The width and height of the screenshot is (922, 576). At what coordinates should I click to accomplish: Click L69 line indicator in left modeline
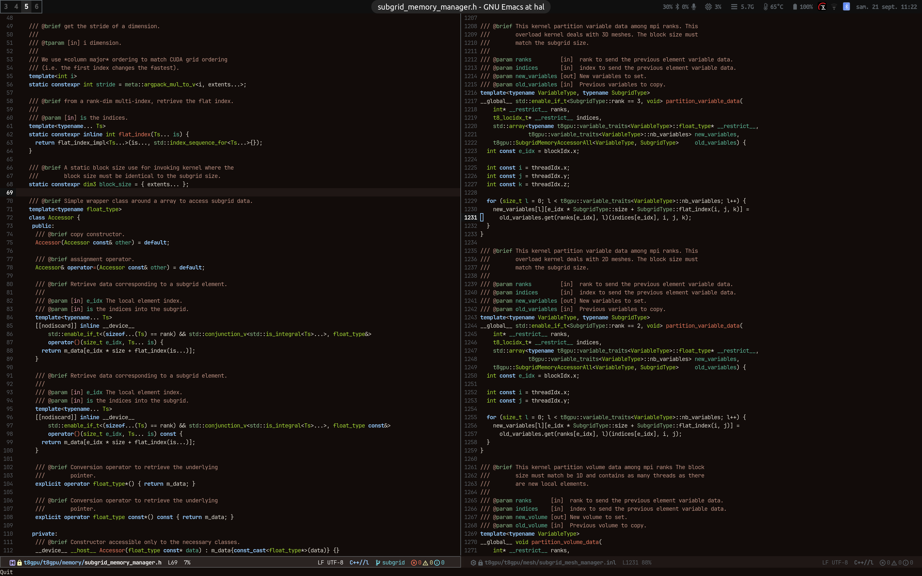(x=173, y=563)
